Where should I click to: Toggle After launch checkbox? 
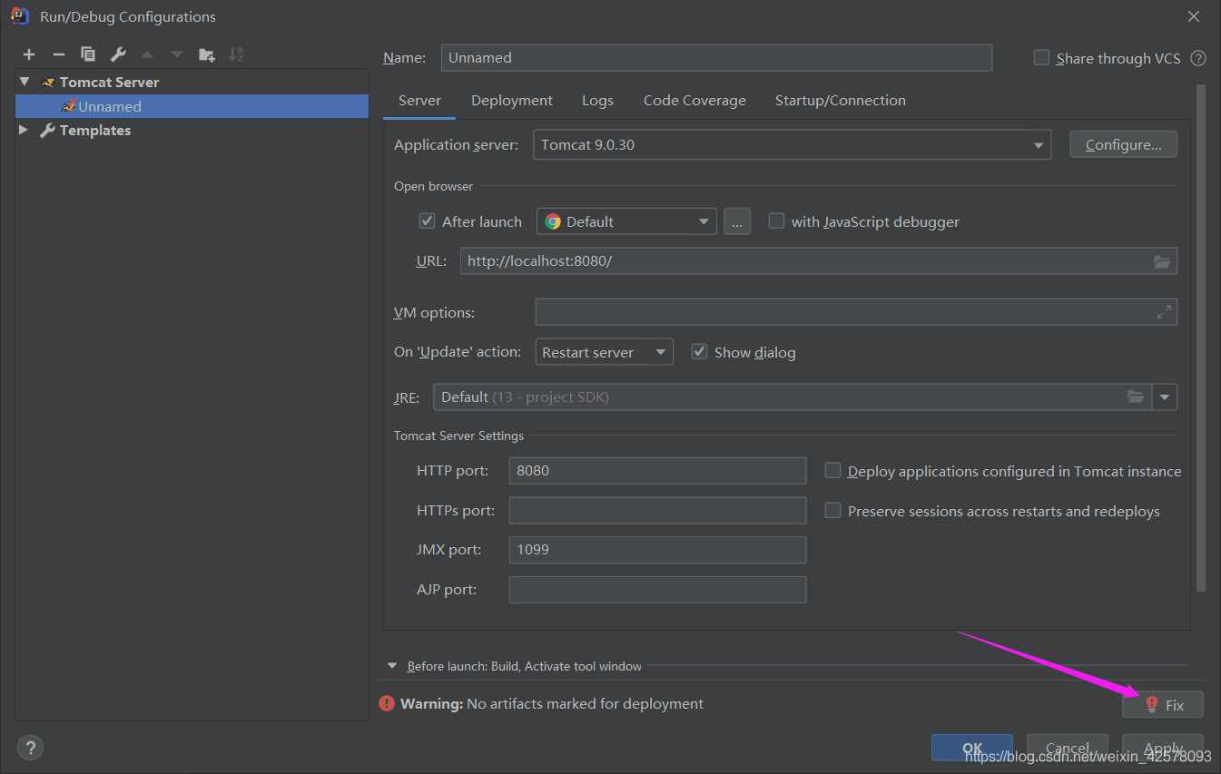(427, 221)
